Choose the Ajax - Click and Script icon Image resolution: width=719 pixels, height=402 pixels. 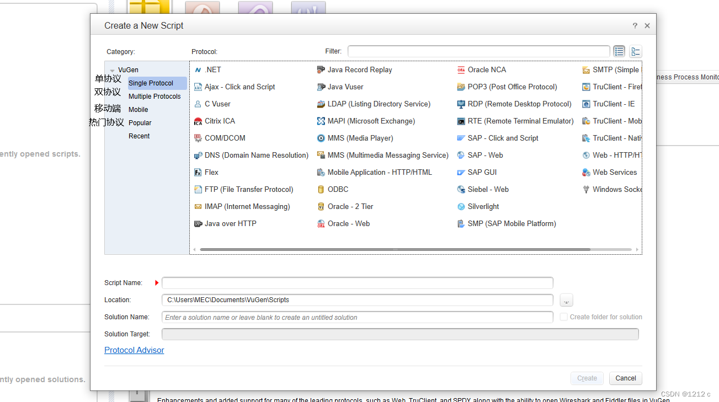tap(198, 87)
